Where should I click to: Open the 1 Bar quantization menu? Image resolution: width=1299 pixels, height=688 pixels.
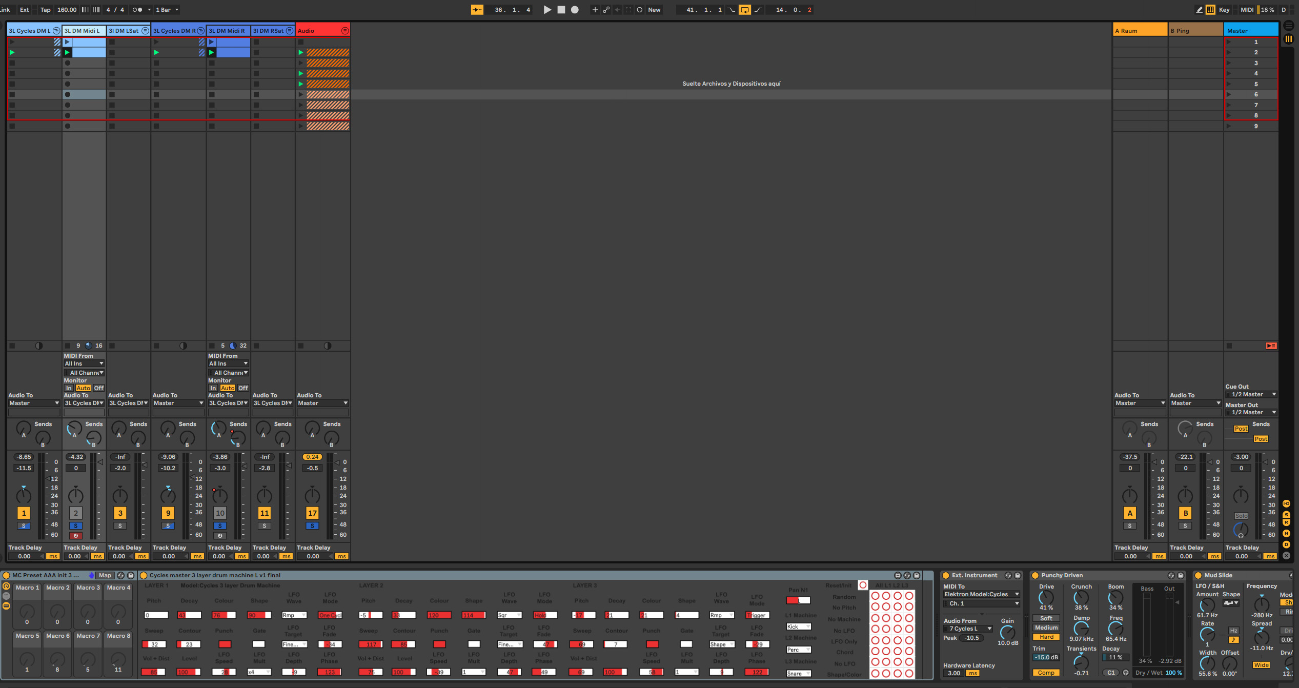tap(167, 10)
